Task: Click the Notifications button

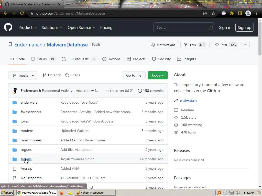Action: pyautogui.click(x=163, y=45)
